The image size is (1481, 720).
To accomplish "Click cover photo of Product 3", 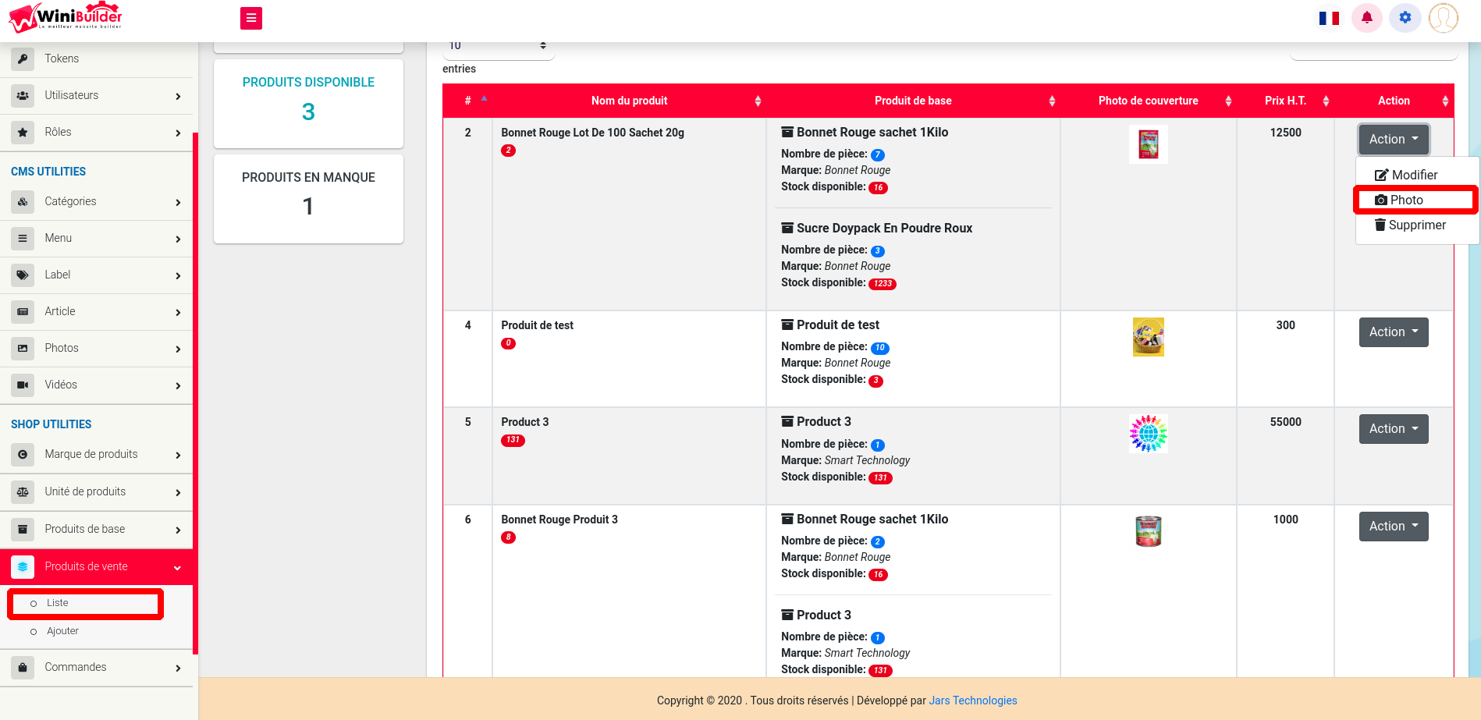I will [x=1149, y=434].
